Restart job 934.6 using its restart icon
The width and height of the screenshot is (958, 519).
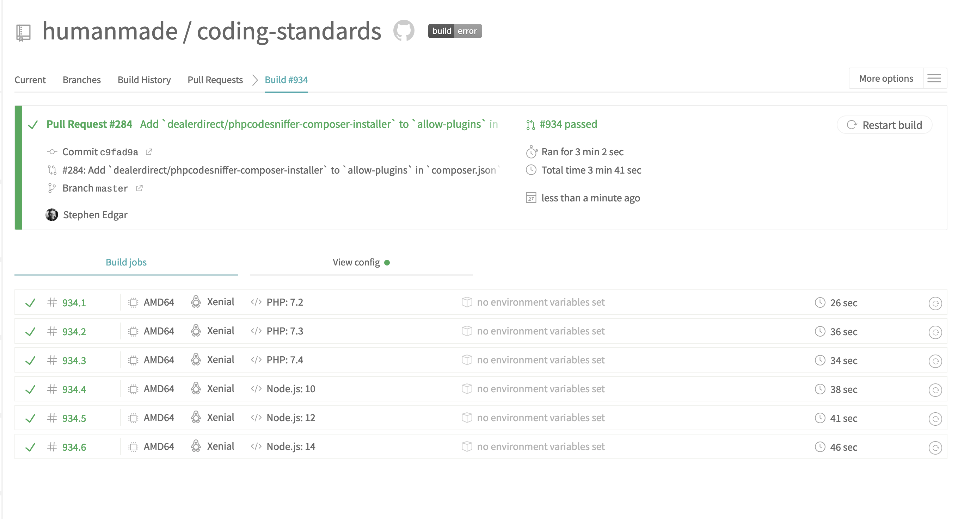coord(935,447)
